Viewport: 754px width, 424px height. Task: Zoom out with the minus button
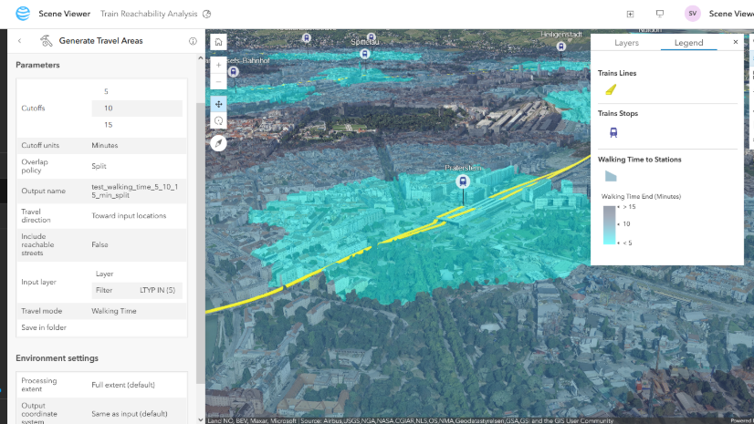click(218, 82)
